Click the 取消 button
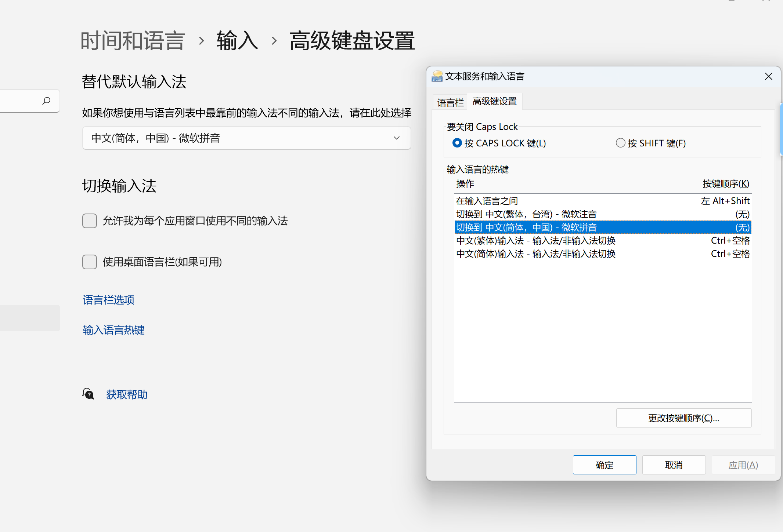The width and height of the screenshot is (783, 532). [674, 465]
